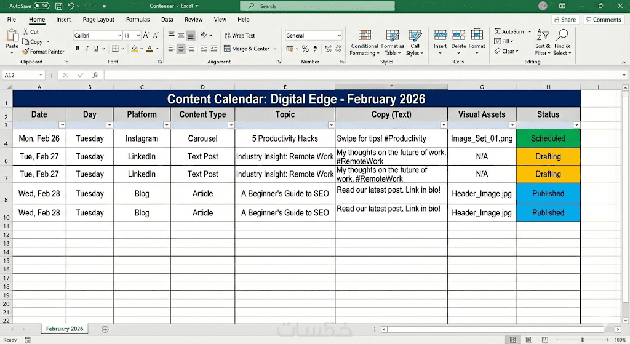Screen dimensions: 630x344
Task: Select the February 2026 sheet tab
Action: click(65, 329)
